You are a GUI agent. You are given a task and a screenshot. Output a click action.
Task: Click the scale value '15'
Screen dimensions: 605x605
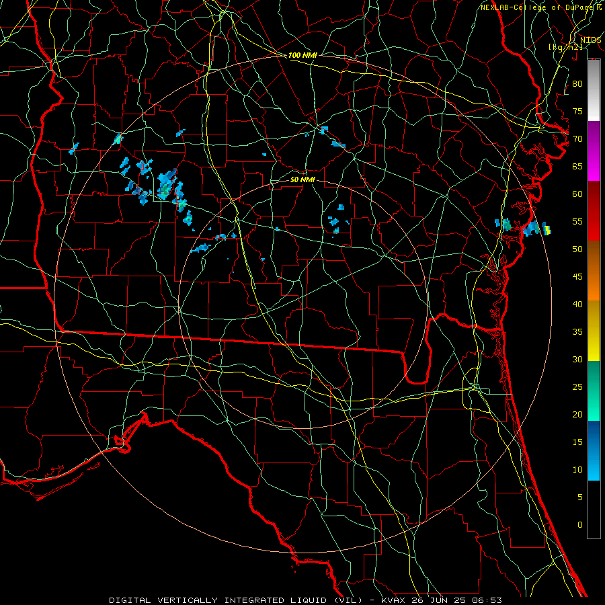577,442
